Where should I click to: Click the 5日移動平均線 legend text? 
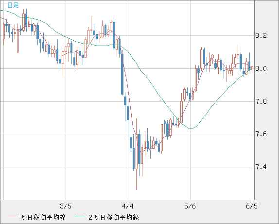point(44,217)
